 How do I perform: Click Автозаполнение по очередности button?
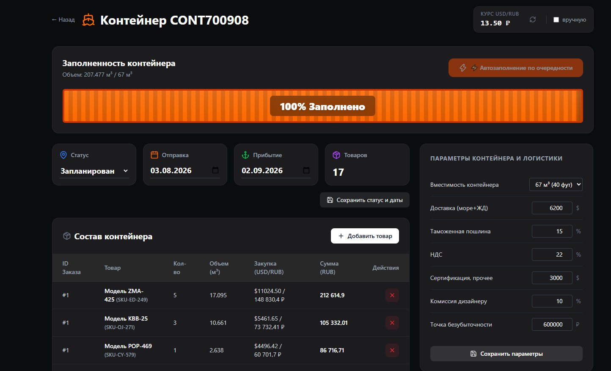tap(516, 68)
